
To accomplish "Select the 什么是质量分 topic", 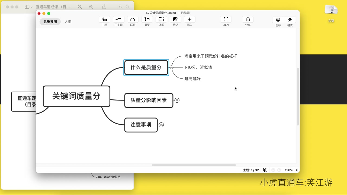I will [146, 67].
